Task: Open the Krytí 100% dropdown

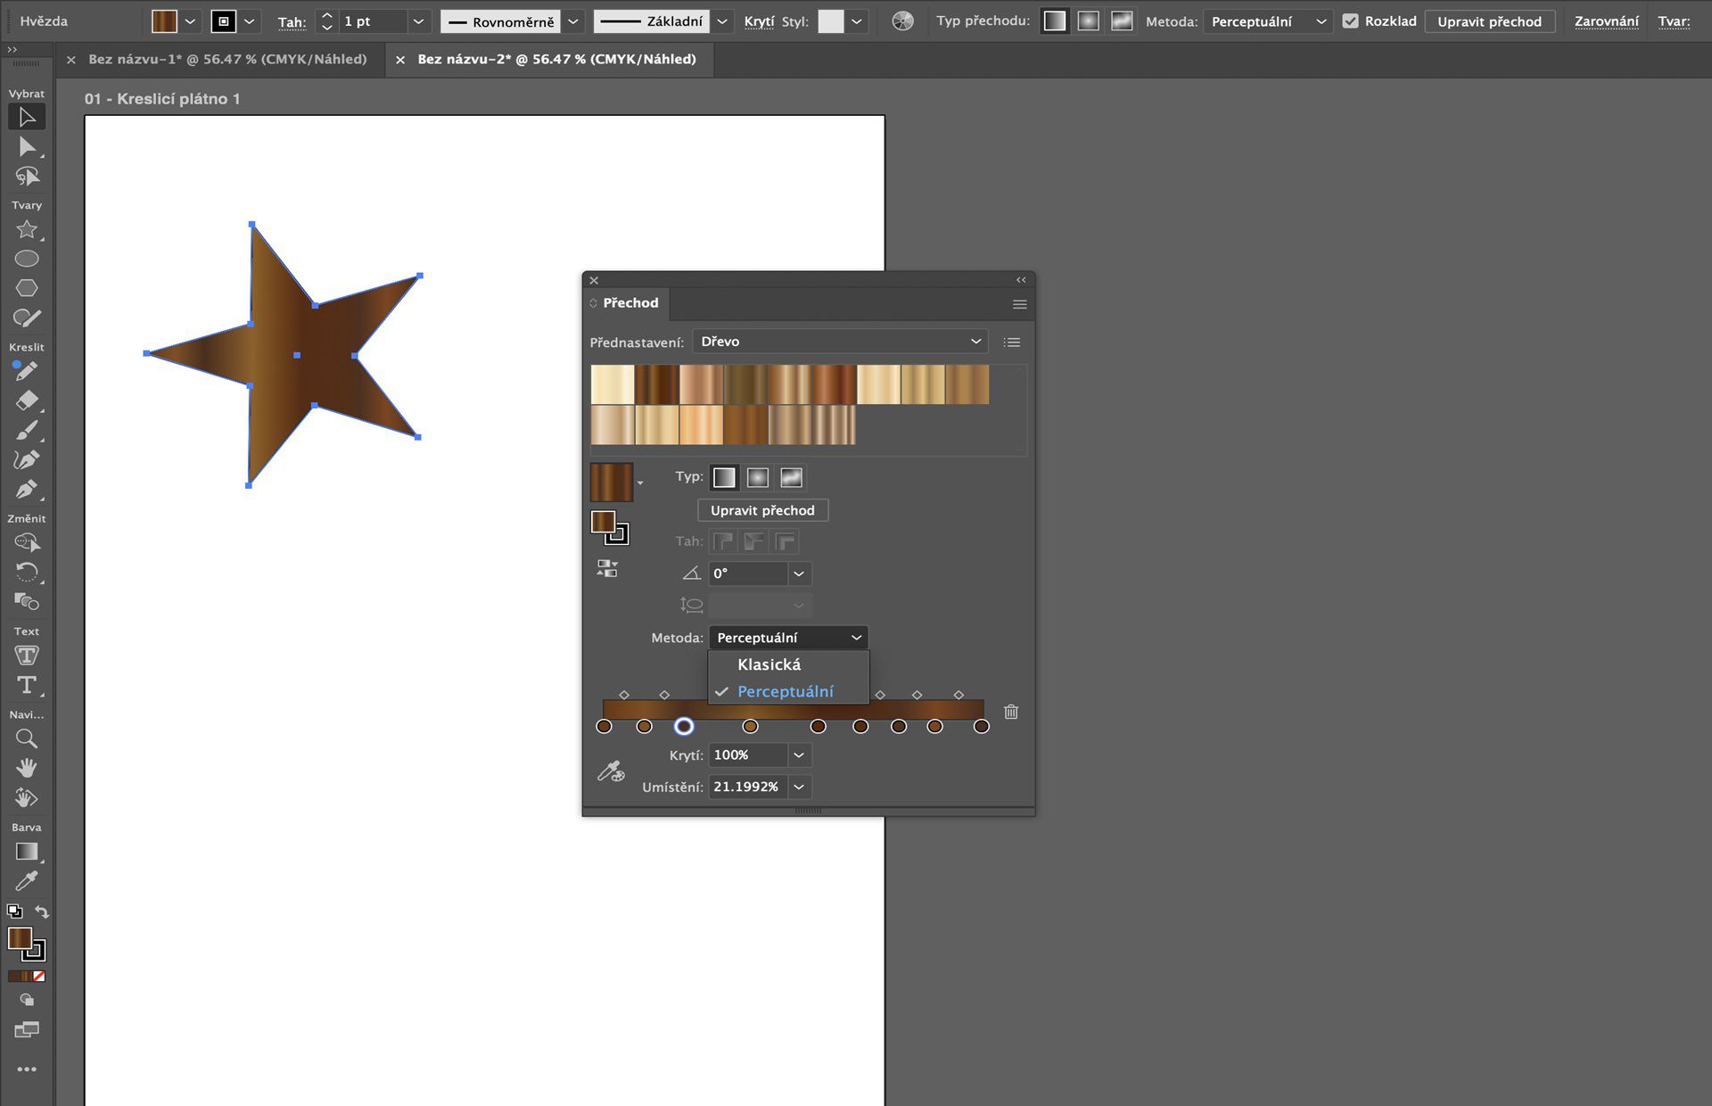Action: pos(799,755)
